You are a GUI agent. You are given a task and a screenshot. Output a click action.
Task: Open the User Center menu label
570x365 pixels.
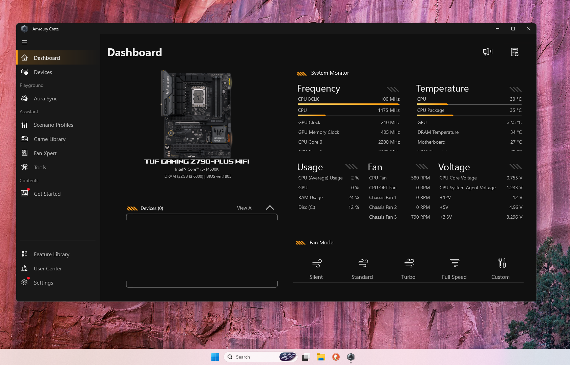[x=48, y=268]
